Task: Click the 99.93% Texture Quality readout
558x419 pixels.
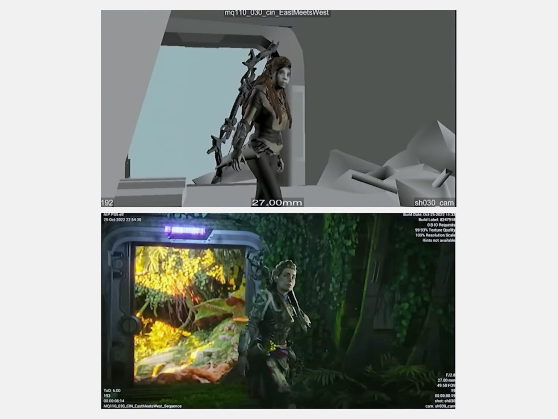Action: tap(435, 230)
